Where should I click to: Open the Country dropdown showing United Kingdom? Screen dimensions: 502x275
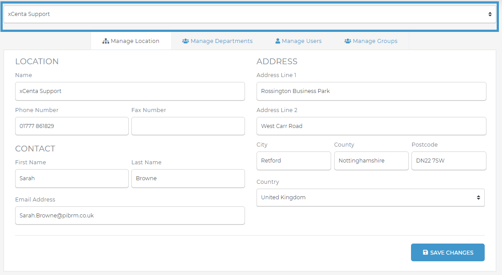pyautogui.click(x=371, y=198)
